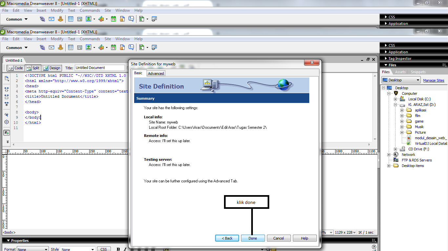Insert Comment using speech bubble icon, lower window

pyautogui.click(x=131, y=47)
